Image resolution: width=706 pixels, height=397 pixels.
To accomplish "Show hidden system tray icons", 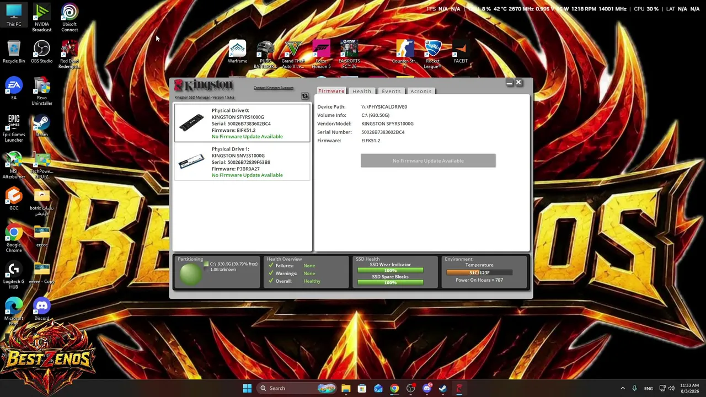I will point(623,388).
